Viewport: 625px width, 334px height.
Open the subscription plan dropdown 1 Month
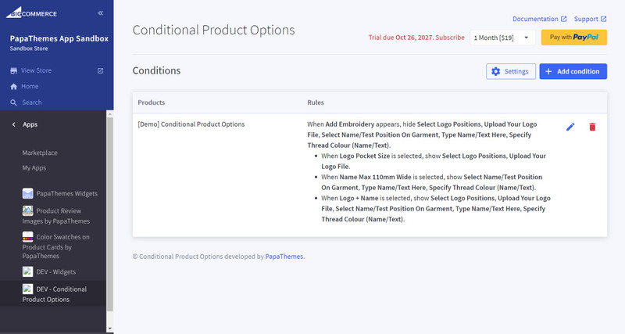click(x=502, y=38)
